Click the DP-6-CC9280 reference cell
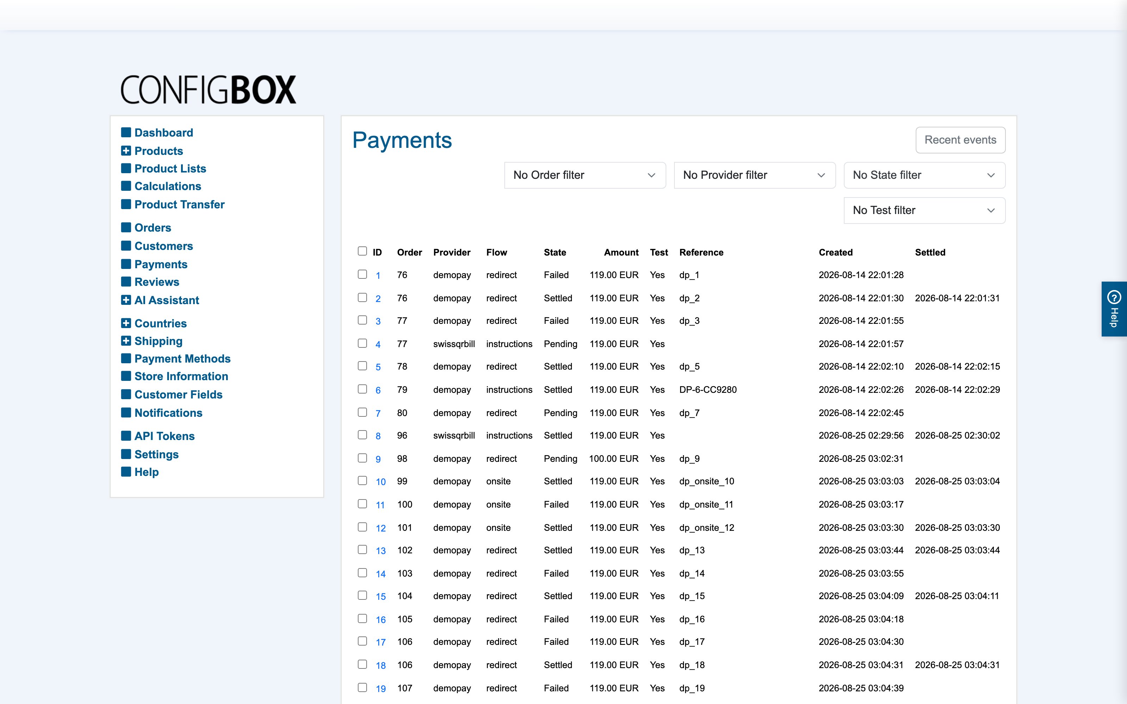The width and height of the screenshot is (1127, 704). pos(708,390)
